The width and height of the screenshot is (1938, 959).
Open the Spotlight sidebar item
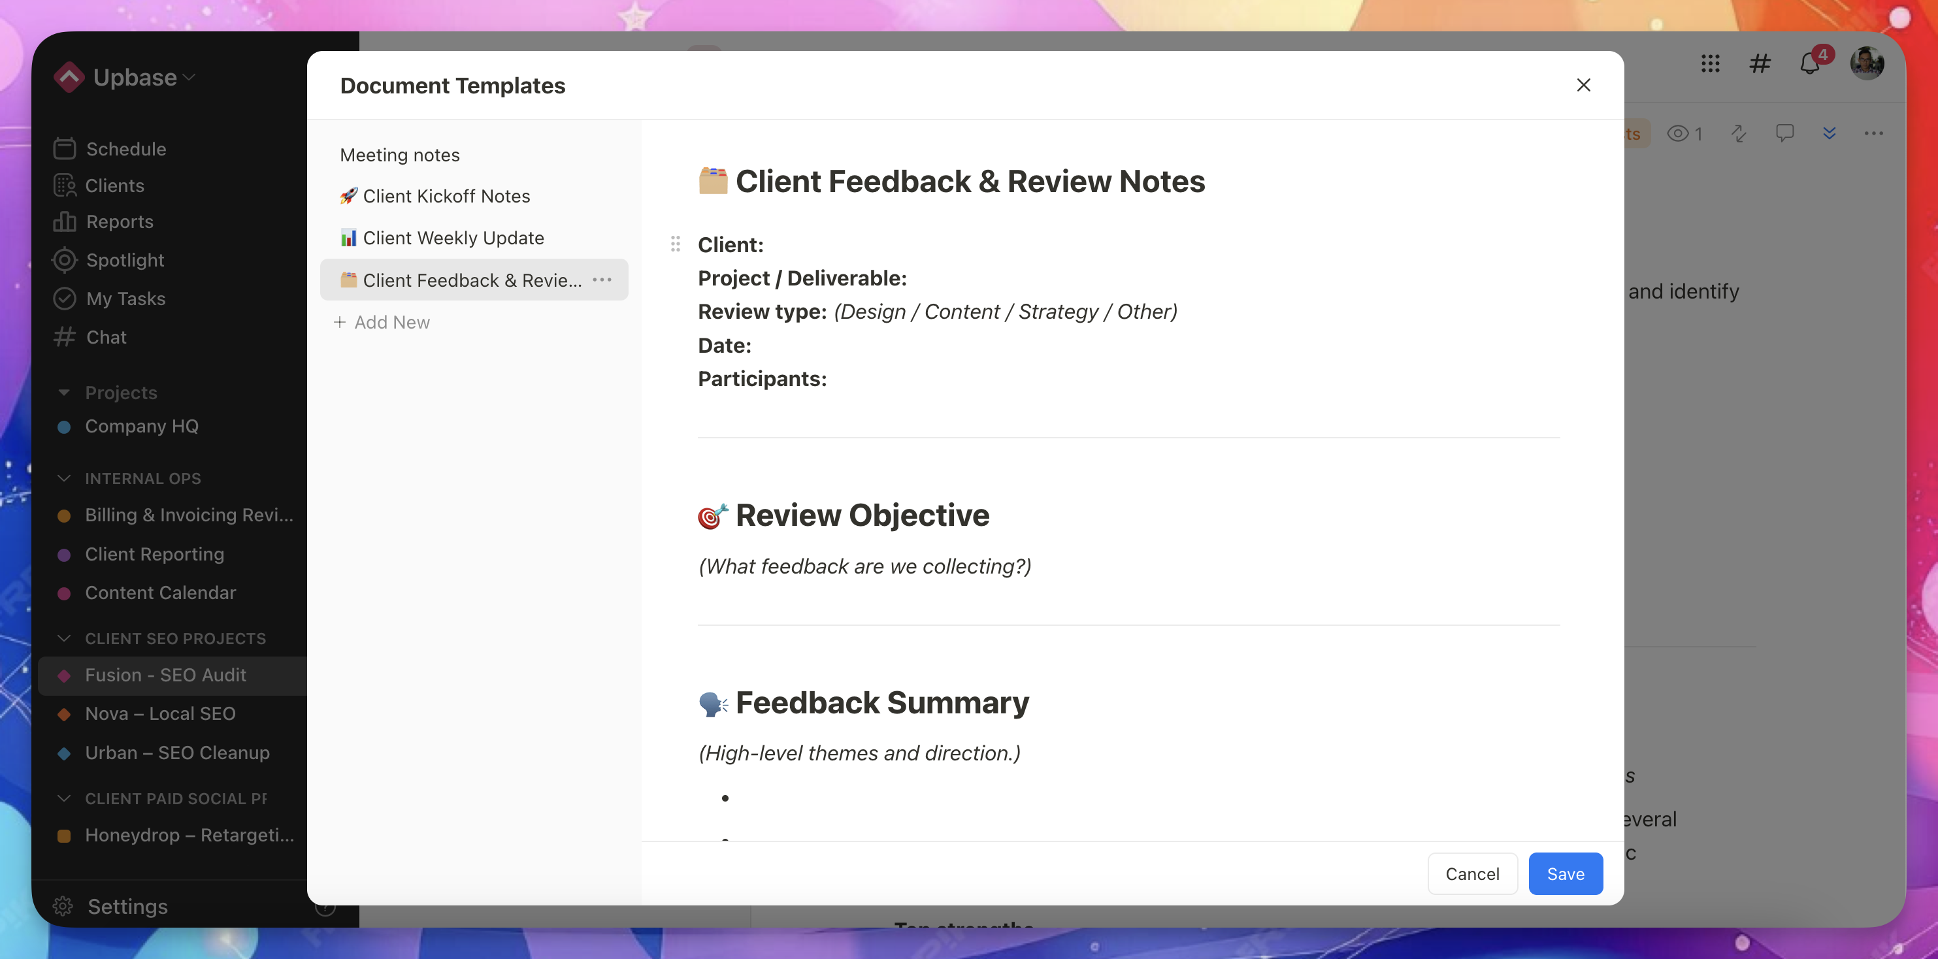point(124,260)
